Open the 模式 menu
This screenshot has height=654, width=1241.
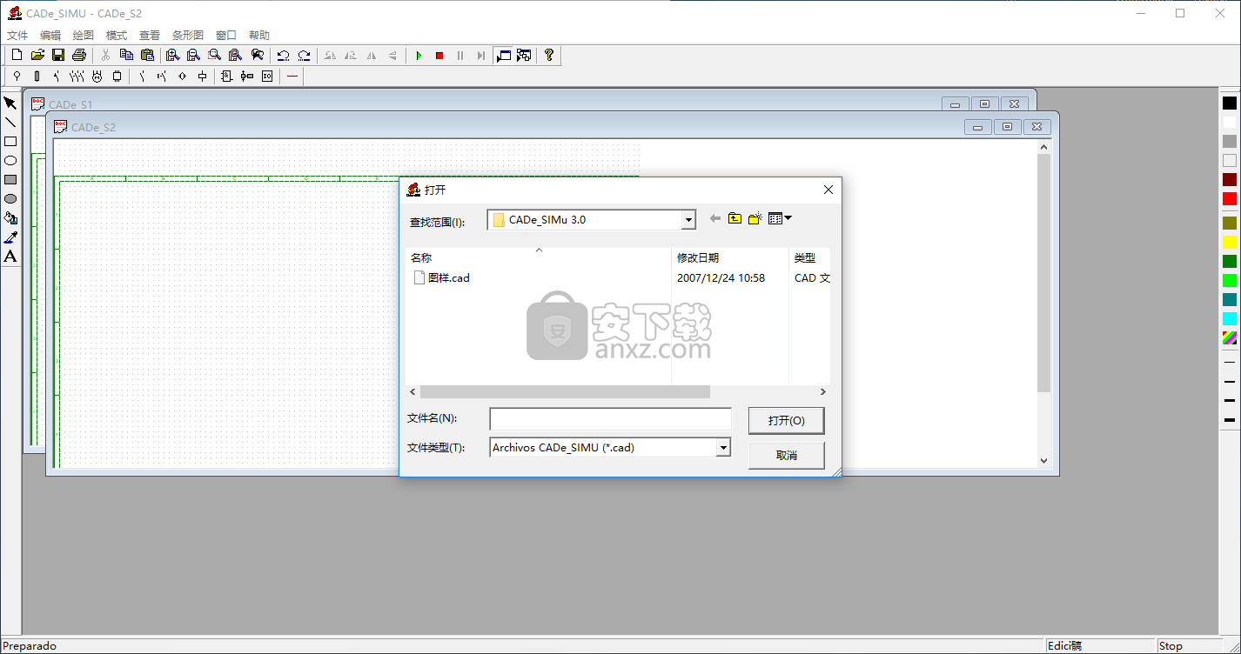[x=117, y=36]
